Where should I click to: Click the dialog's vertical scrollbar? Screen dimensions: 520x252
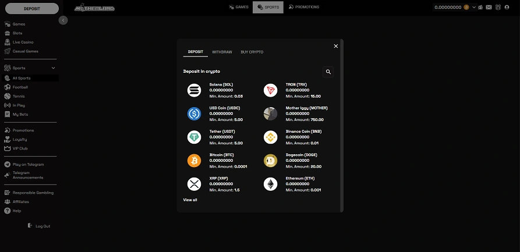(x=342, y=125)
